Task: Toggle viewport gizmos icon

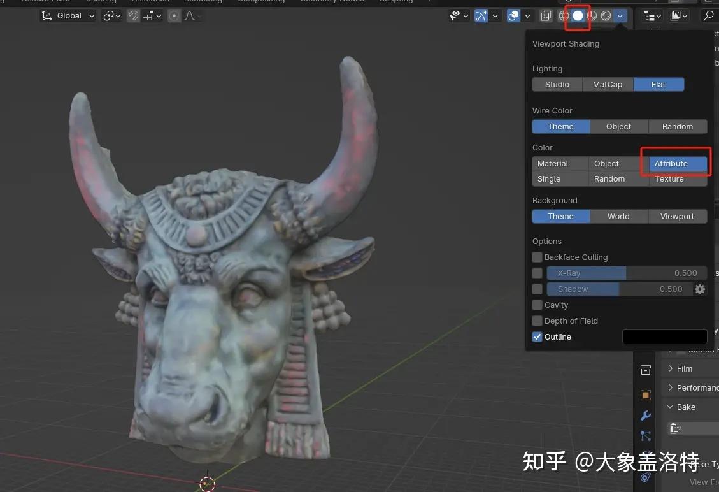Action: [481, 16]
